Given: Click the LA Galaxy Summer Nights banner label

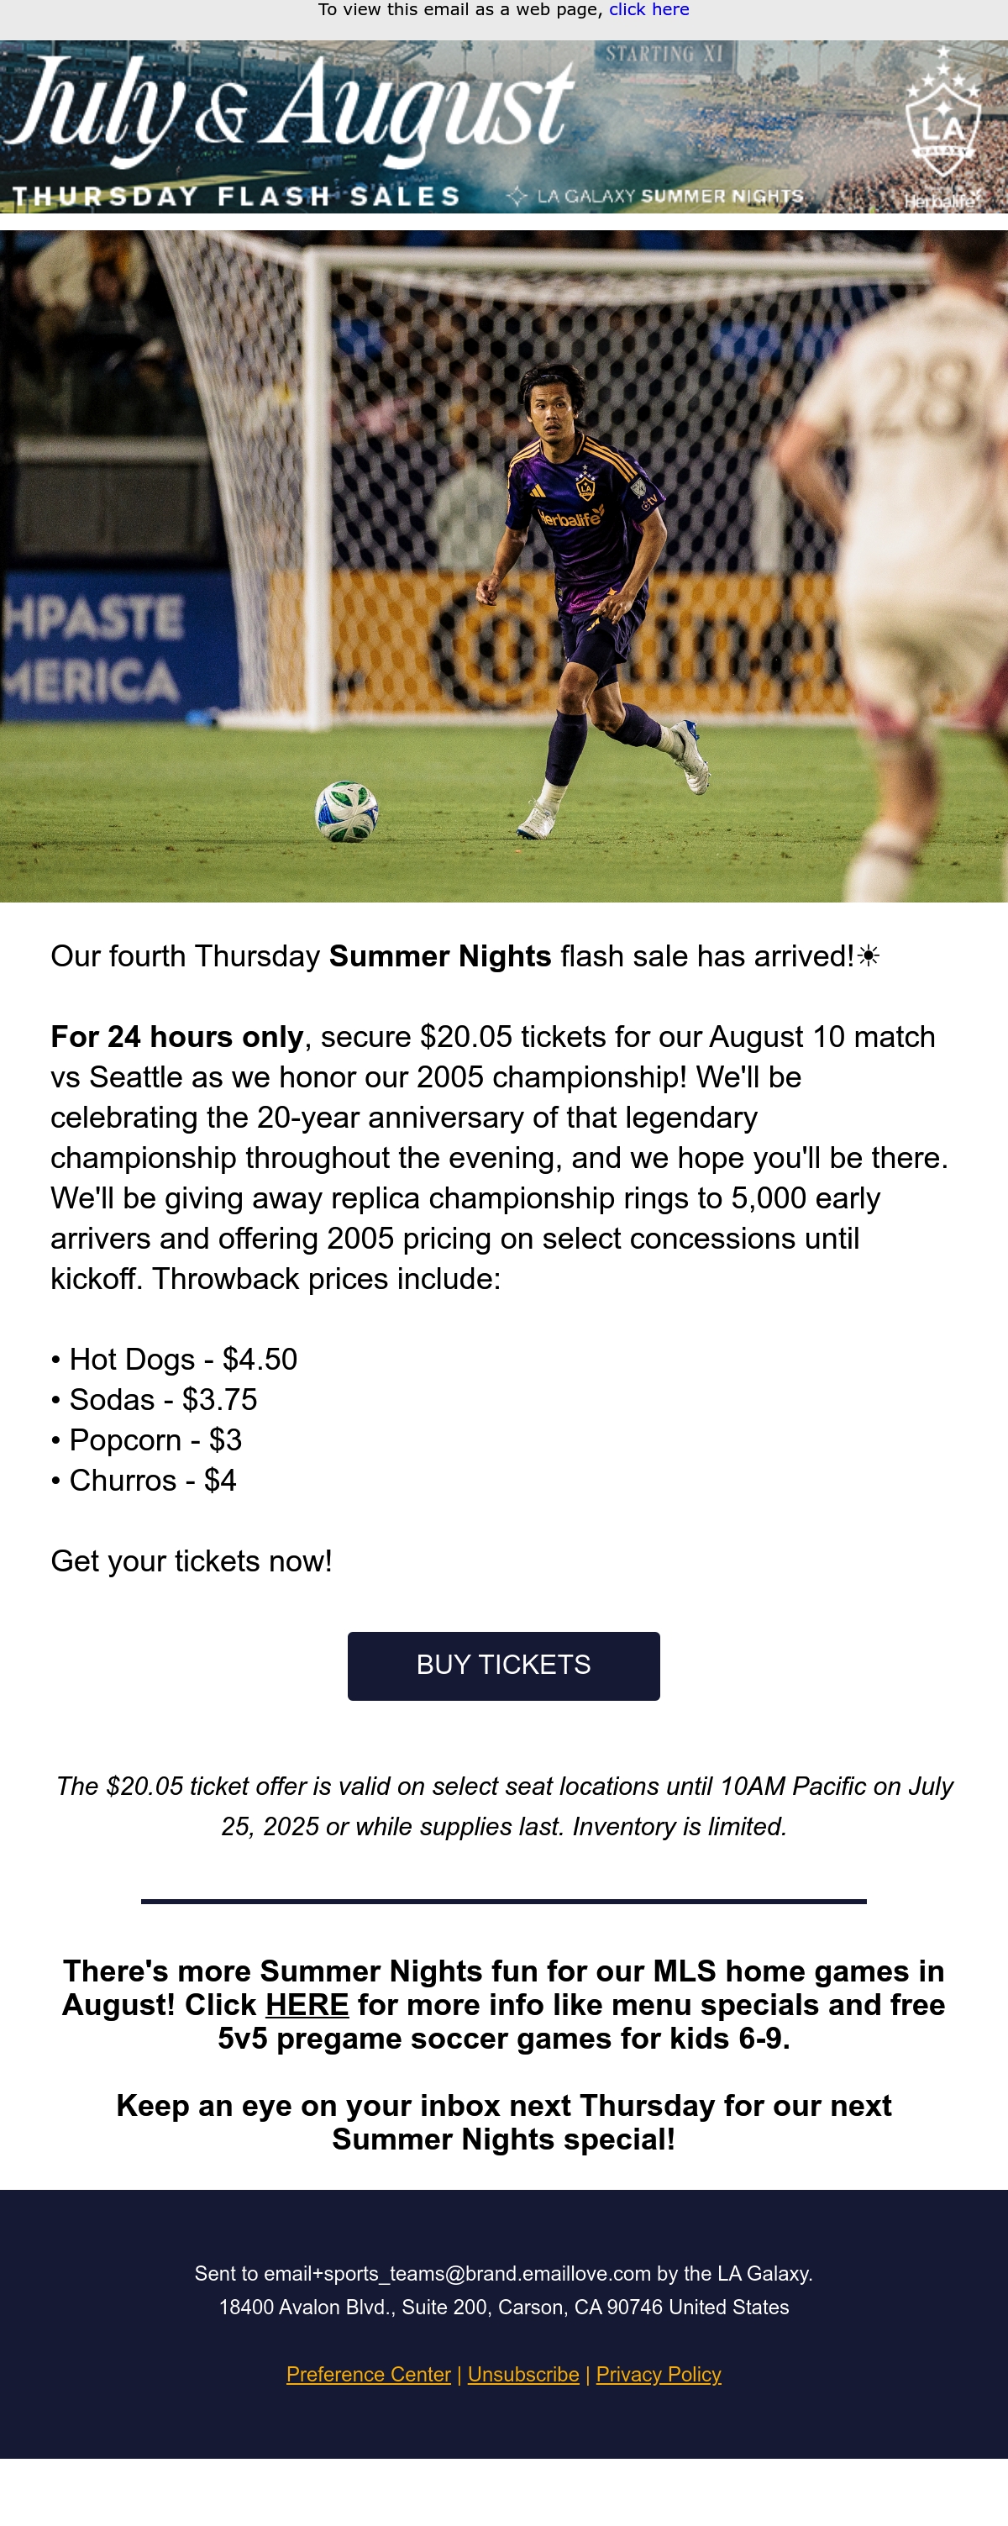Looking at the screenshot, I should pyautogui.click(x=670, y=196).
